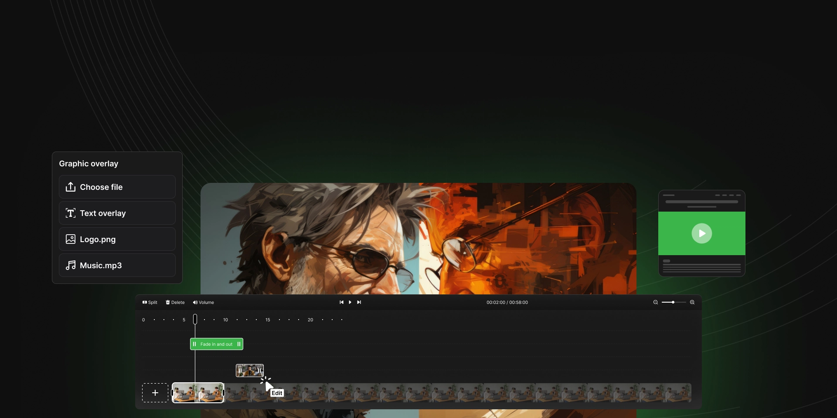This screenshot has height=418, width=837.
Task: Skip to previous clip
Action: pyautogui.click(x=341, y=302)
